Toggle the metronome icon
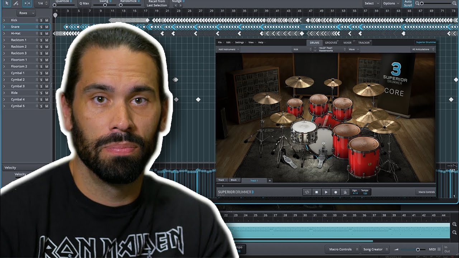459x258 pixels. 345,192
